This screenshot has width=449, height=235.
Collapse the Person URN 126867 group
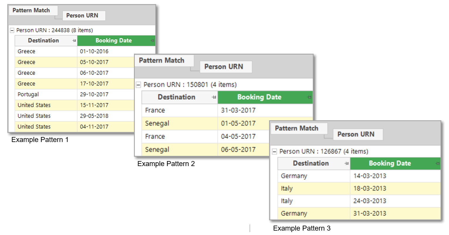(x=274, y=152)
